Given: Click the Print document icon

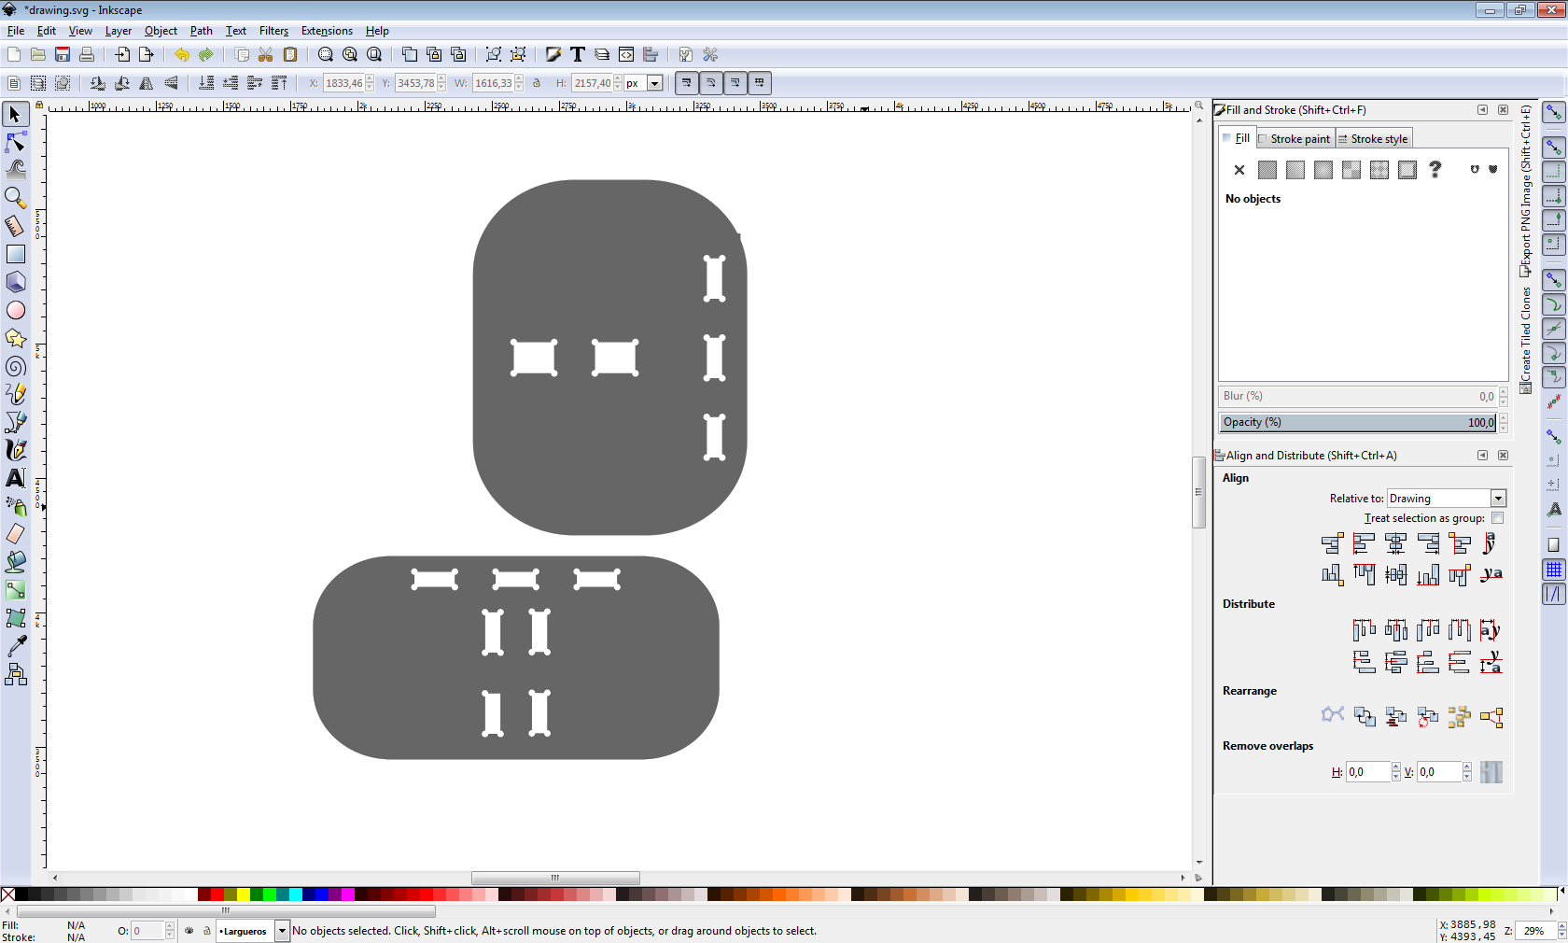Looking at the screenshot, I should [x=87, y=55].
